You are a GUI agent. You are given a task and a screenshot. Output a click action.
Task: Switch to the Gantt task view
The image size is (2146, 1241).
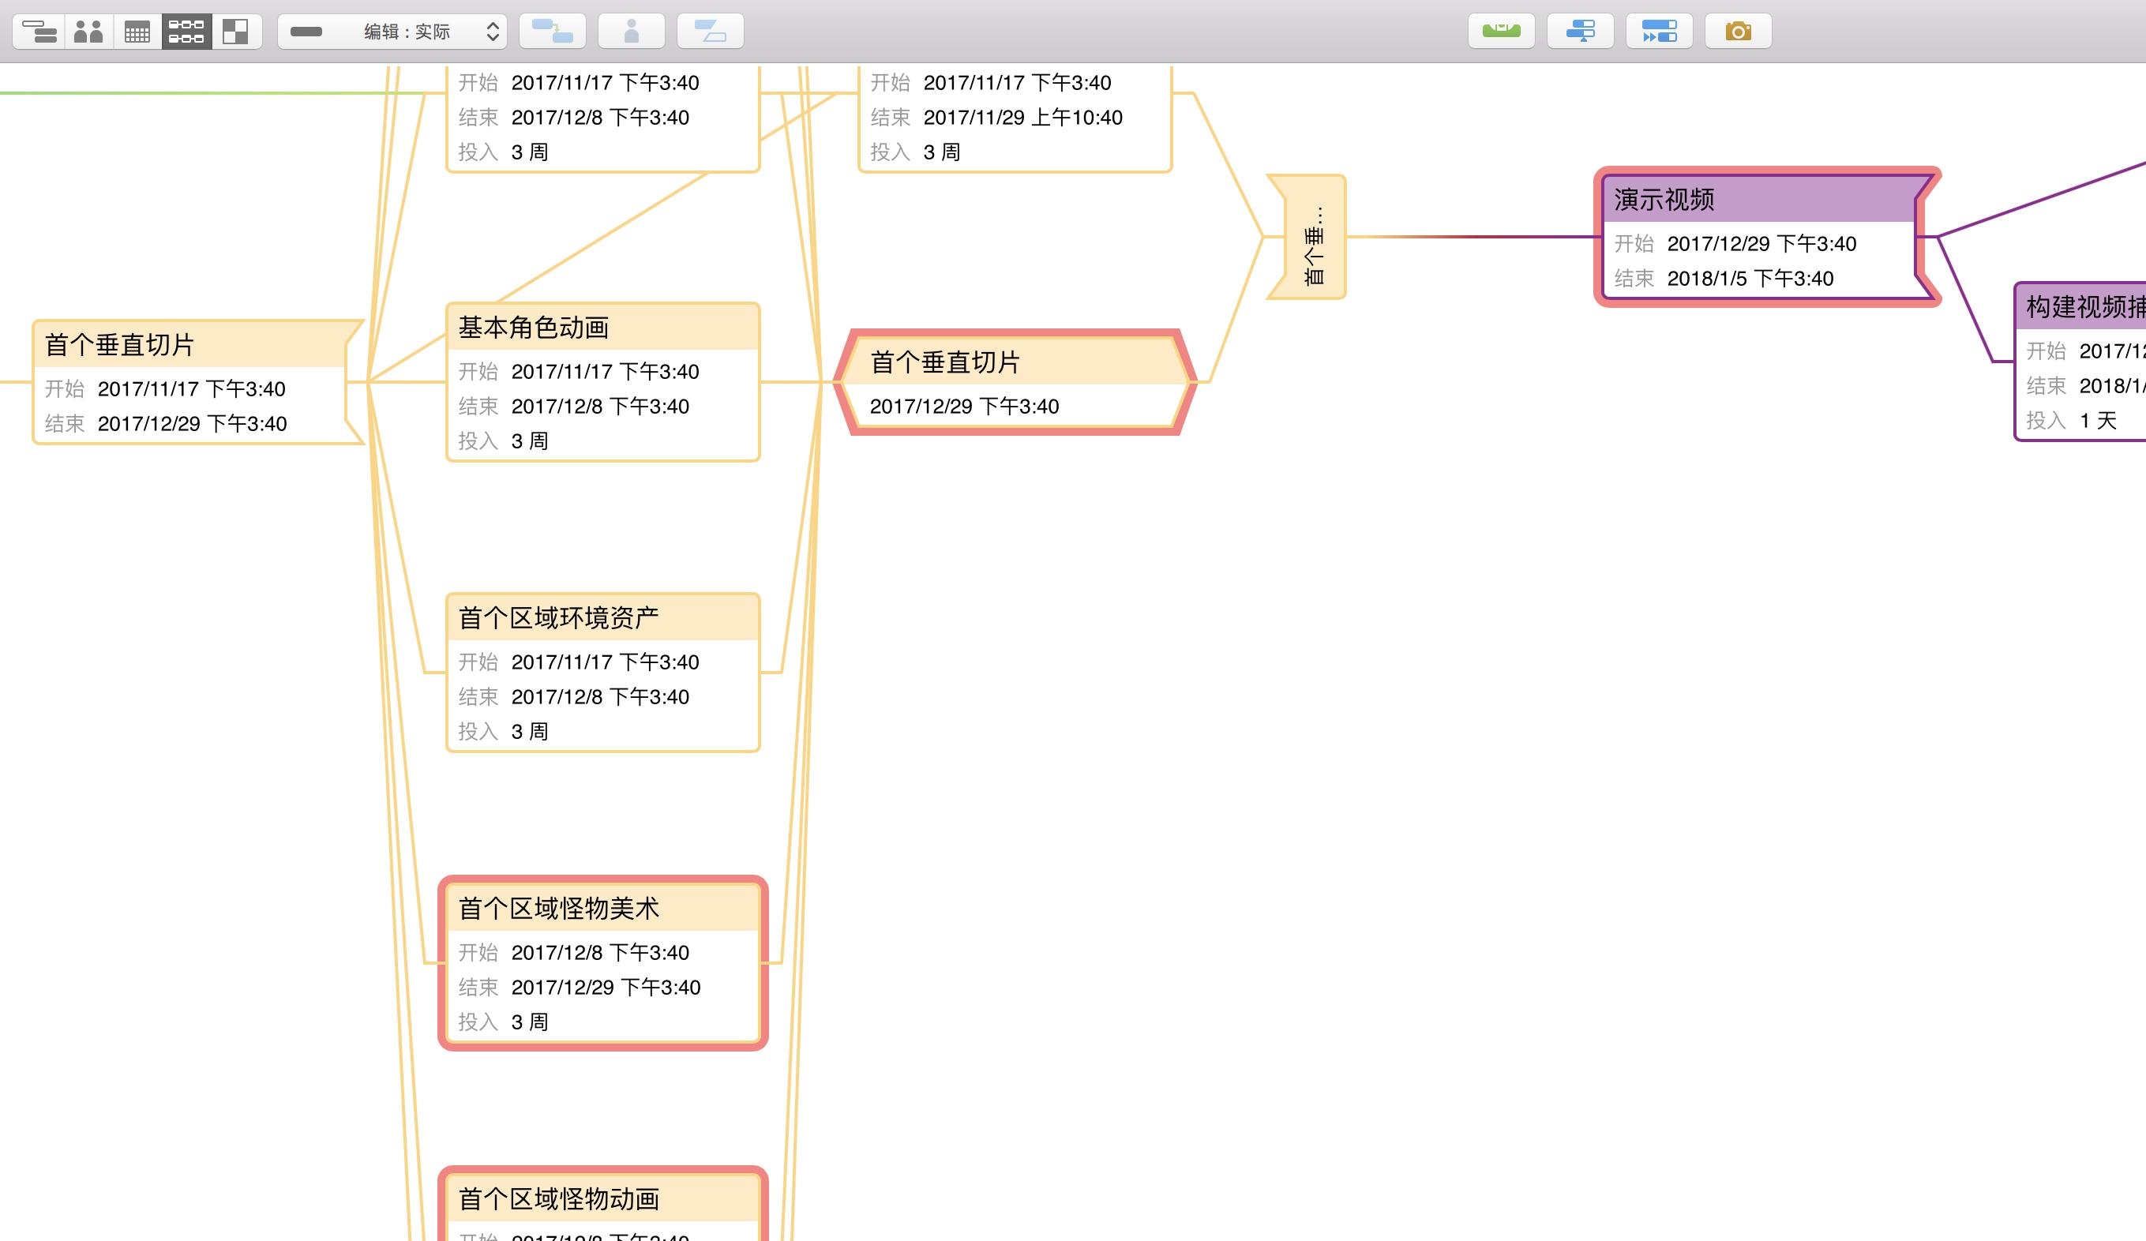point(39,32)
